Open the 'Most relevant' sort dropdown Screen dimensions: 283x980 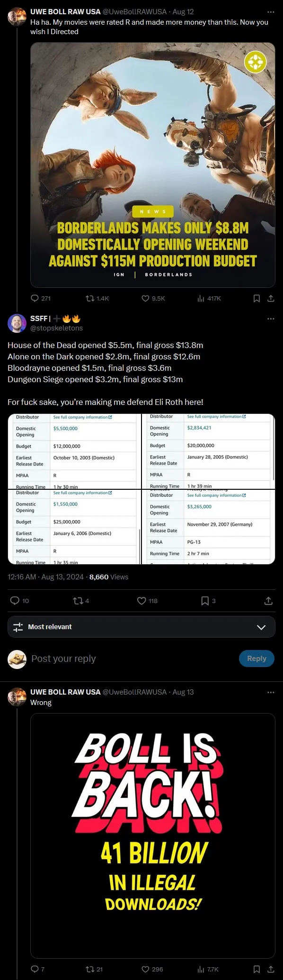click(x=141, y=627)
